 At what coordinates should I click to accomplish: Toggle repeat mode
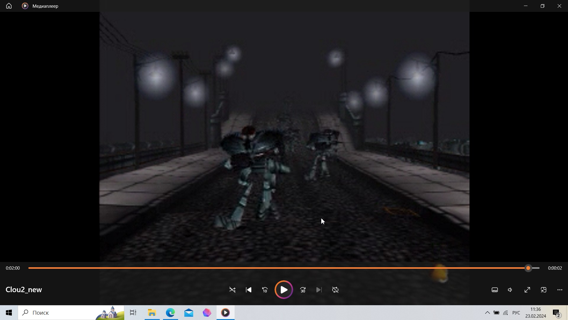[335, 290]
